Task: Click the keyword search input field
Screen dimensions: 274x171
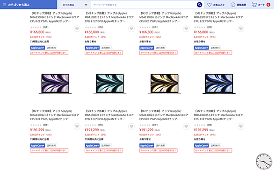Action: coord(143,5)
